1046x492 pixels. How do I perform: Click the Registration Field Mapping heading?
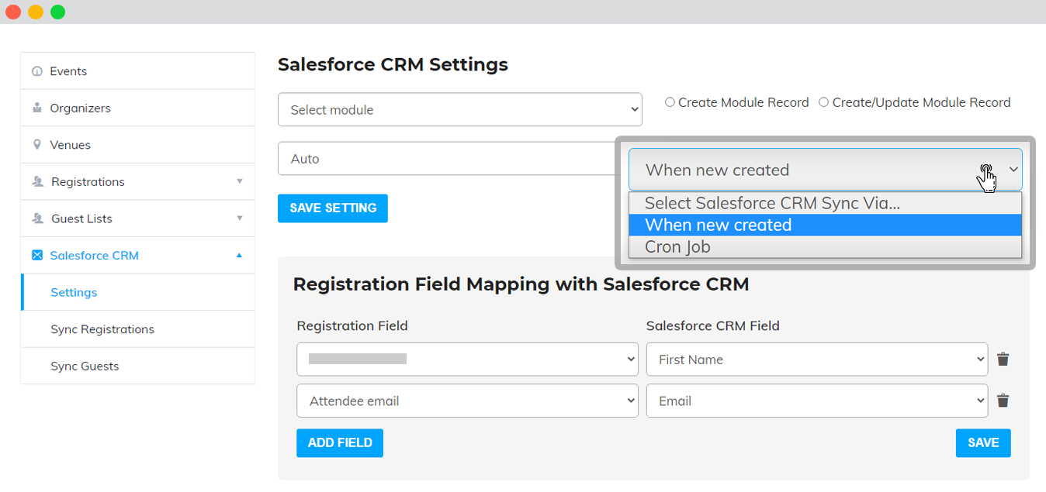[521, 284]
